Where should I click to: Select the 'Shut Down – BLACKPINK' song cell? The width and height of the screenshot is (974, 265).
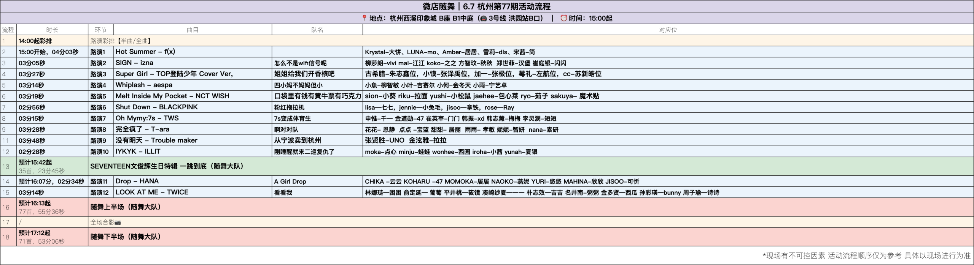coord(193,107)
